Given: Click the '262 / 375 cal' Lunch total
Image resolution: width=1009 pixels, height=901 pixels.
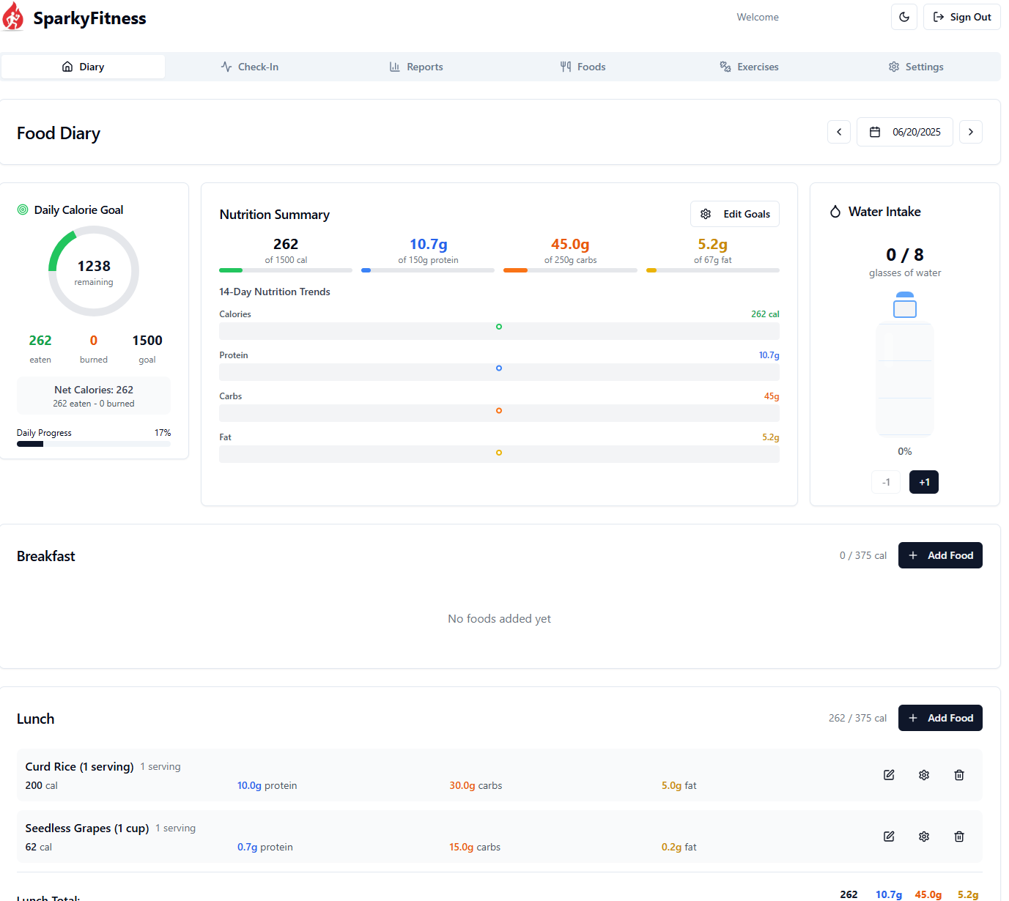Looking at the screenshot, I should click(857, 718).
